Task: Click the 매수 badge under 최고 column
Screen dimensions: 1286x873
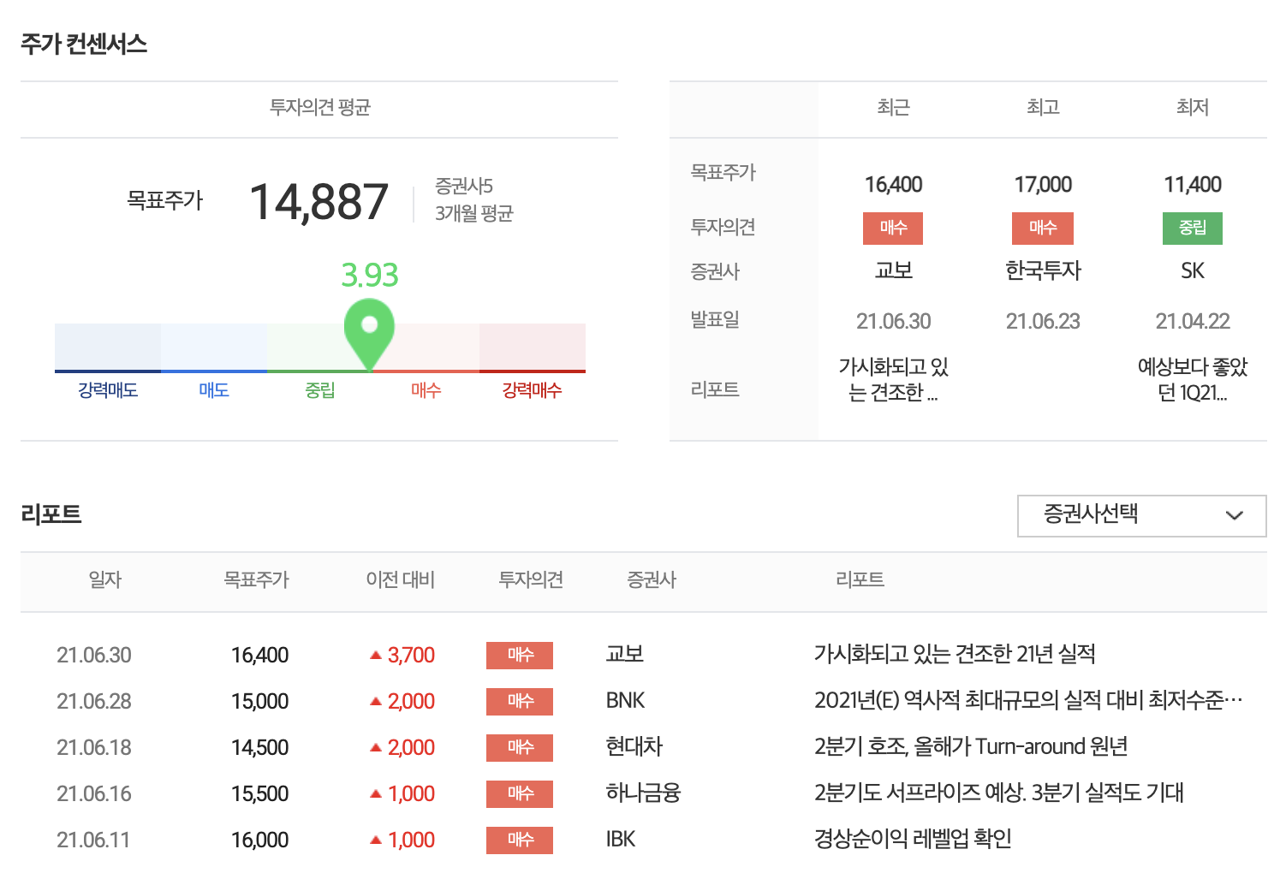Action: click(x=1043, y=228)
